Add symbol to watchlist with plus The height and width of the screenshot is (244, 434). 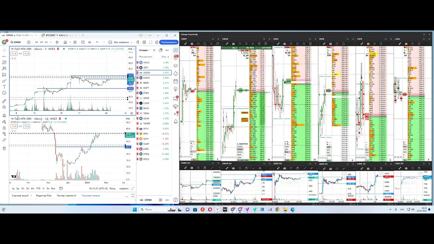[154, 50]
